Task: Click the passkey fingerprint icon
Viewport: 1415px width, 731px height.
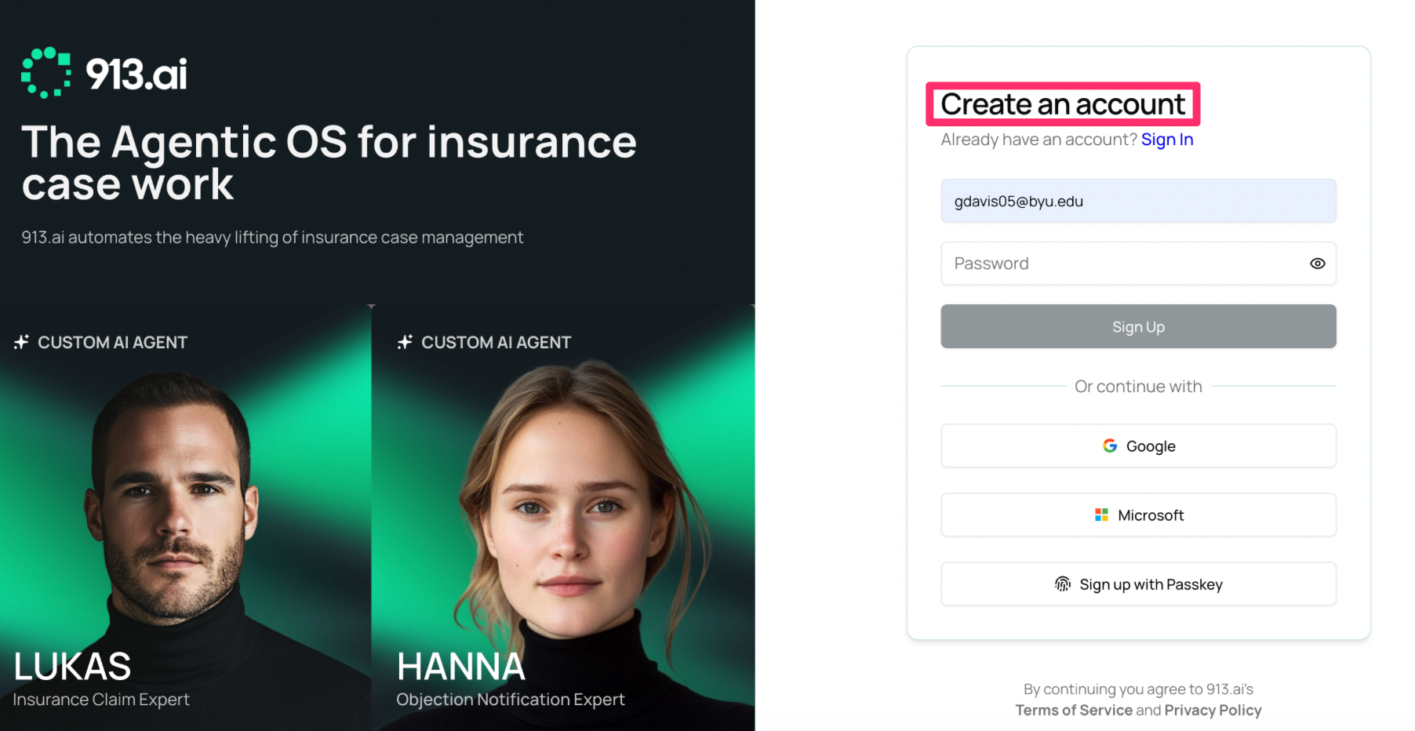Action: (x=1063, y=584)
